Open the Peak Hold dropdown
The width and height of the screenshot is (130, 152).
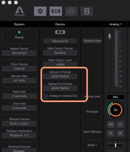click(19, 96)
